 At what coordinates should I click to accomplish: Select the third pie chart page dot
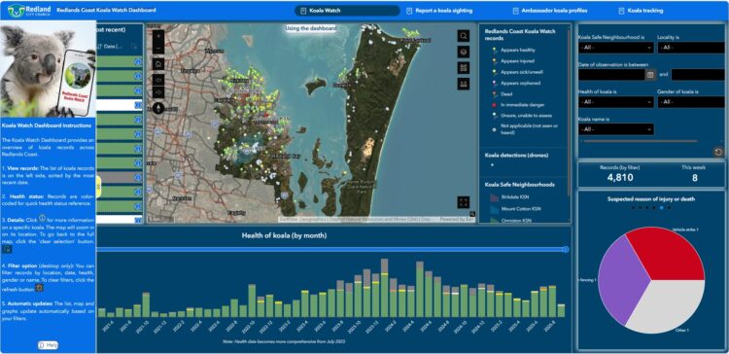pos(647,208)
